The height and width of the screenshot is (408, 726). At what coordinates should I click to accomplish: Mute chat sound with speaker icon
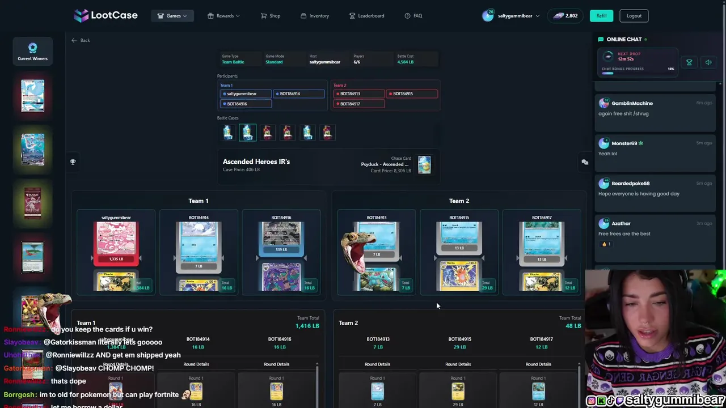(708, 62)
